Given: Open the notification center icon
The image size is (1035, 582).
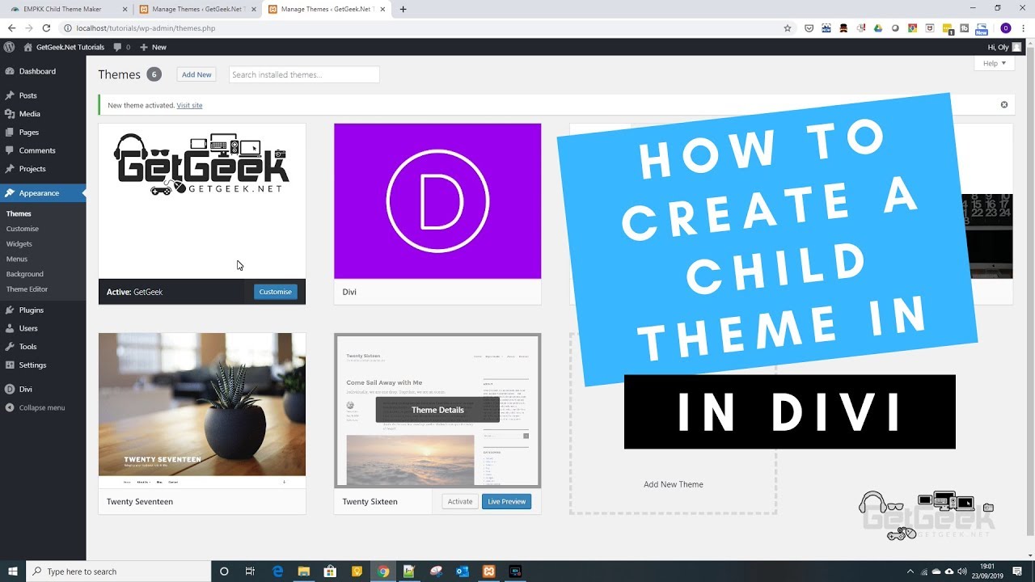Looking at the screenshot, I should coord(1017,571).
